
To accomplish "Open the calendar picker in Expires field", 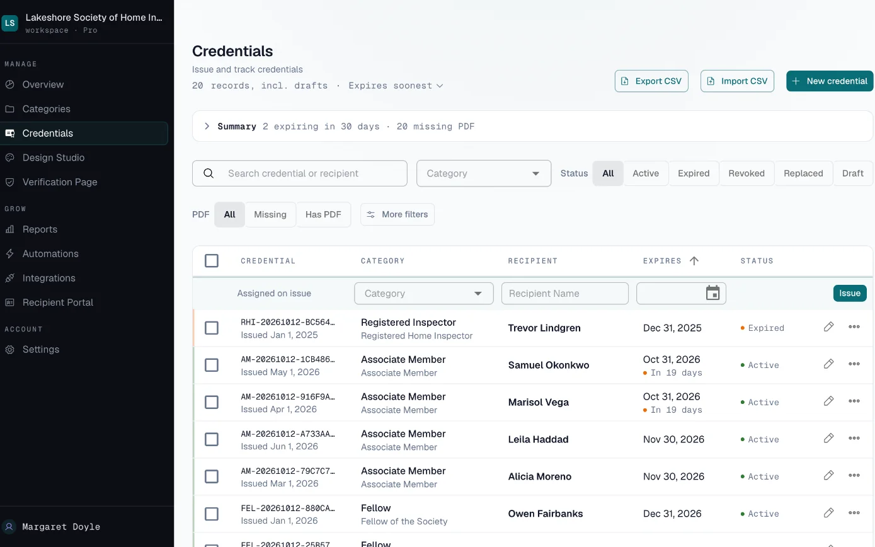I will pyautogui.click(x=712, y=293).
